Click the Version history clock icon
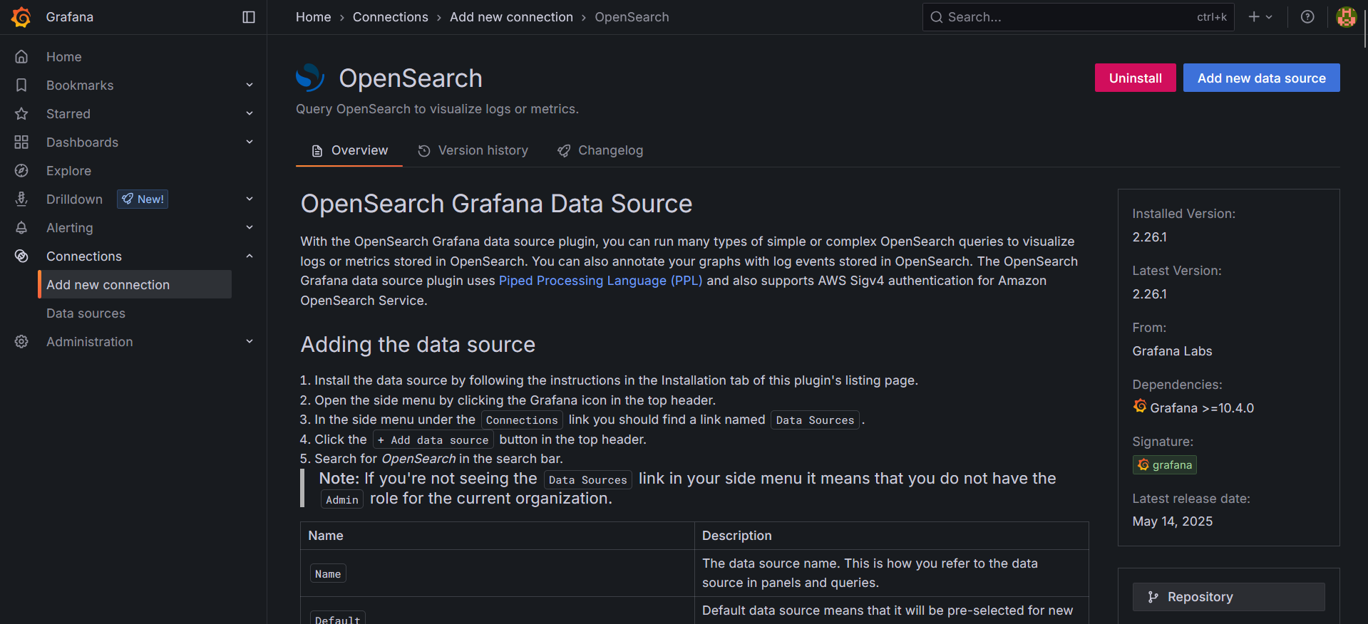This screenshot has width=1368, height=624. [x=424, y=151]
